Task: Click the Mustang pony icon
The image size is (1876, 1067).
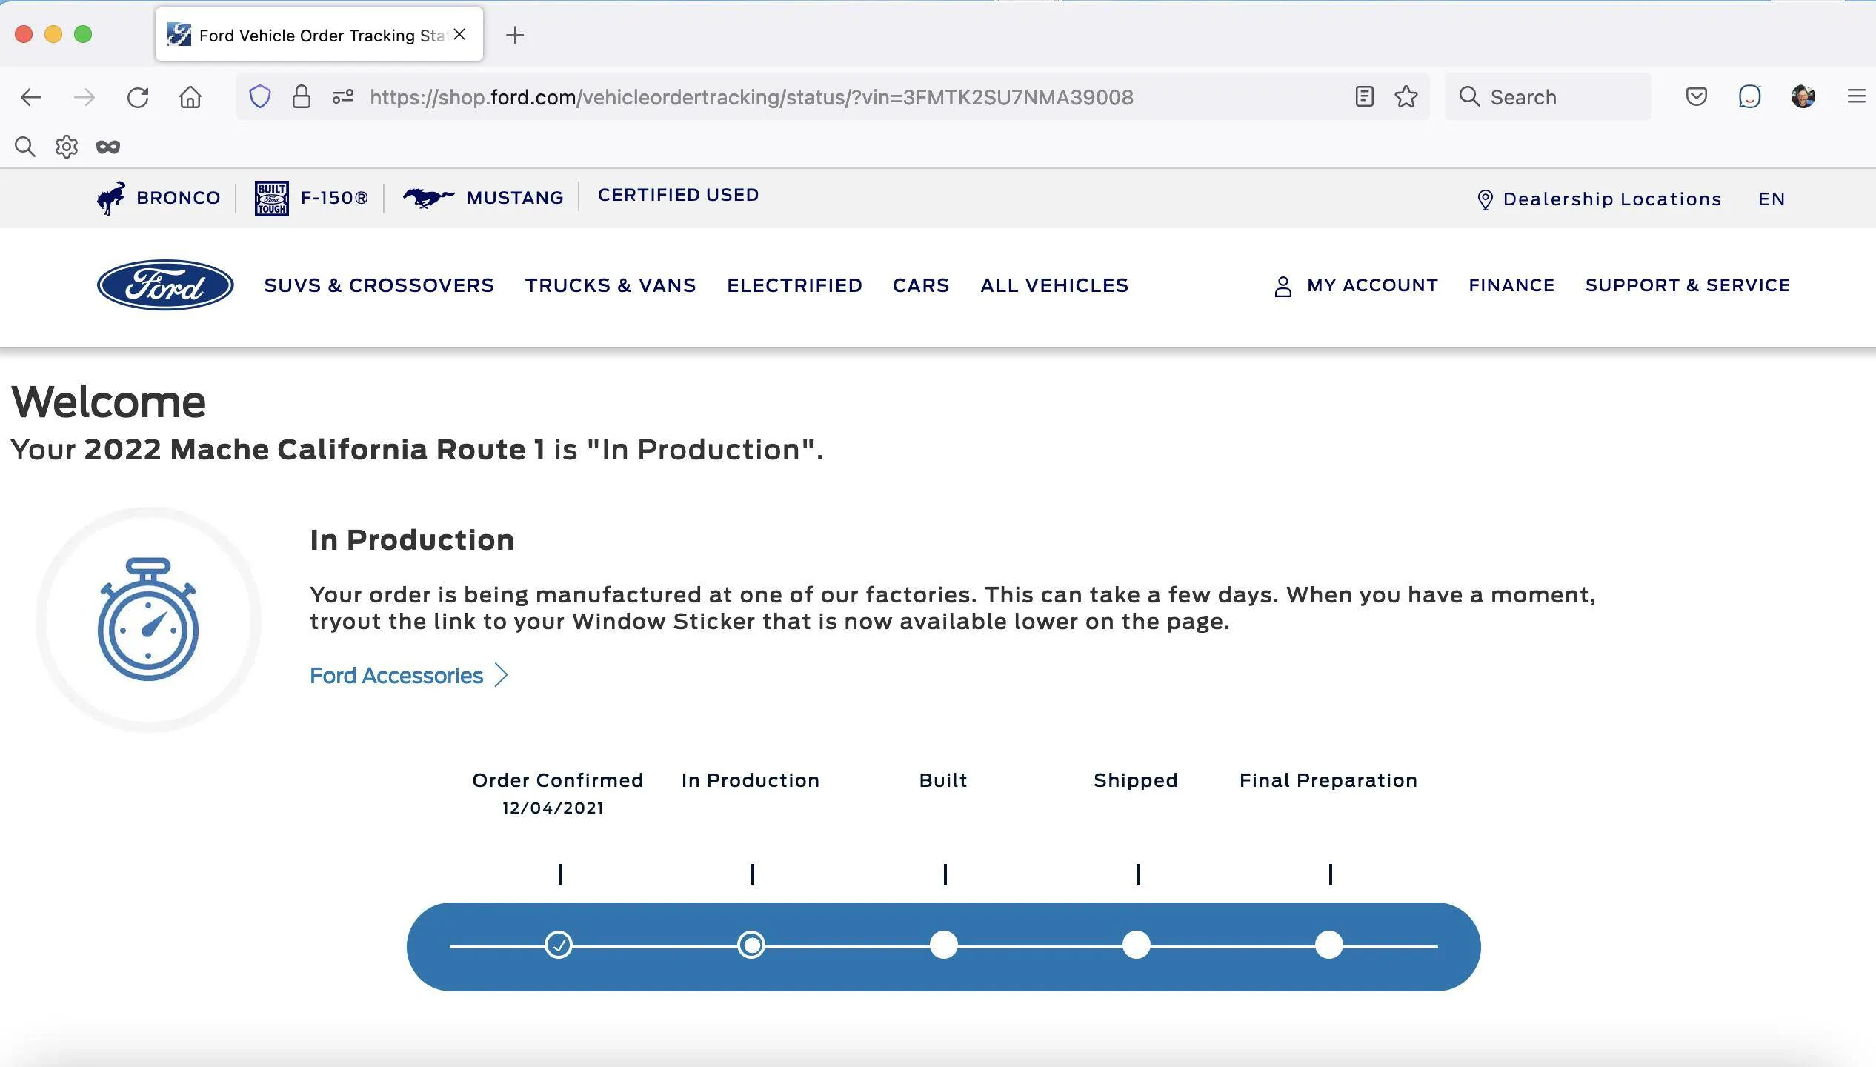Action: click(x=428, y=197)
